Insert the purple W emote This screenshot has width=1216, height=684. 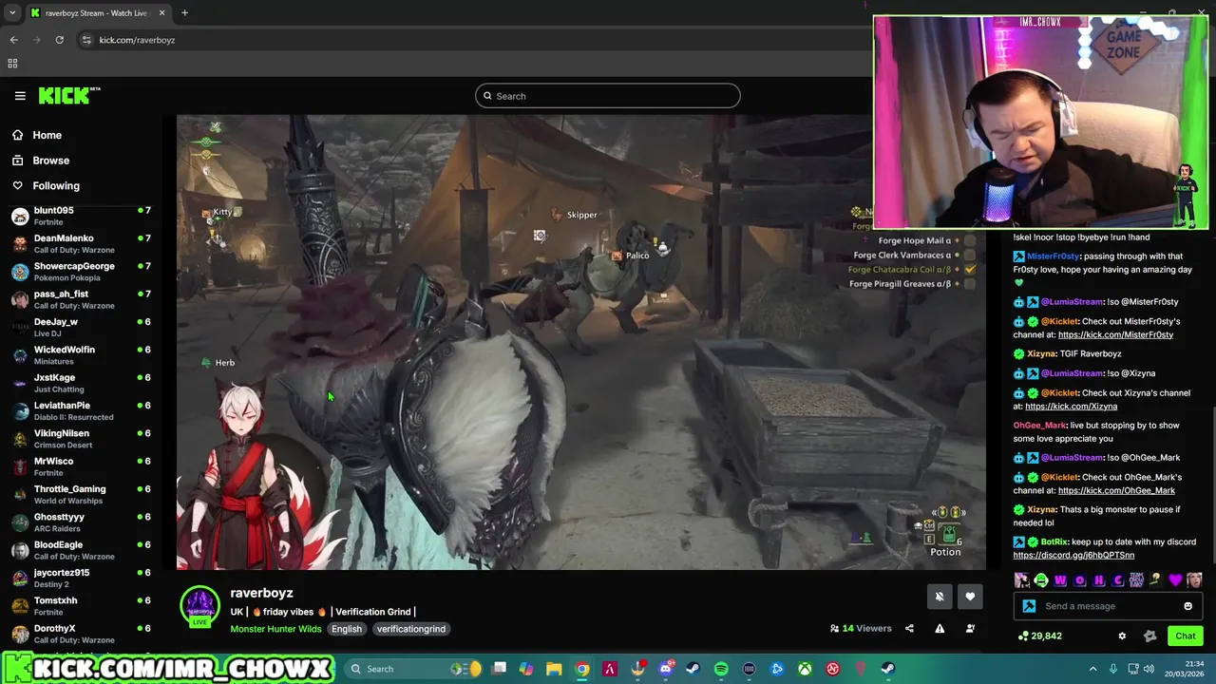pos(1060,580)
